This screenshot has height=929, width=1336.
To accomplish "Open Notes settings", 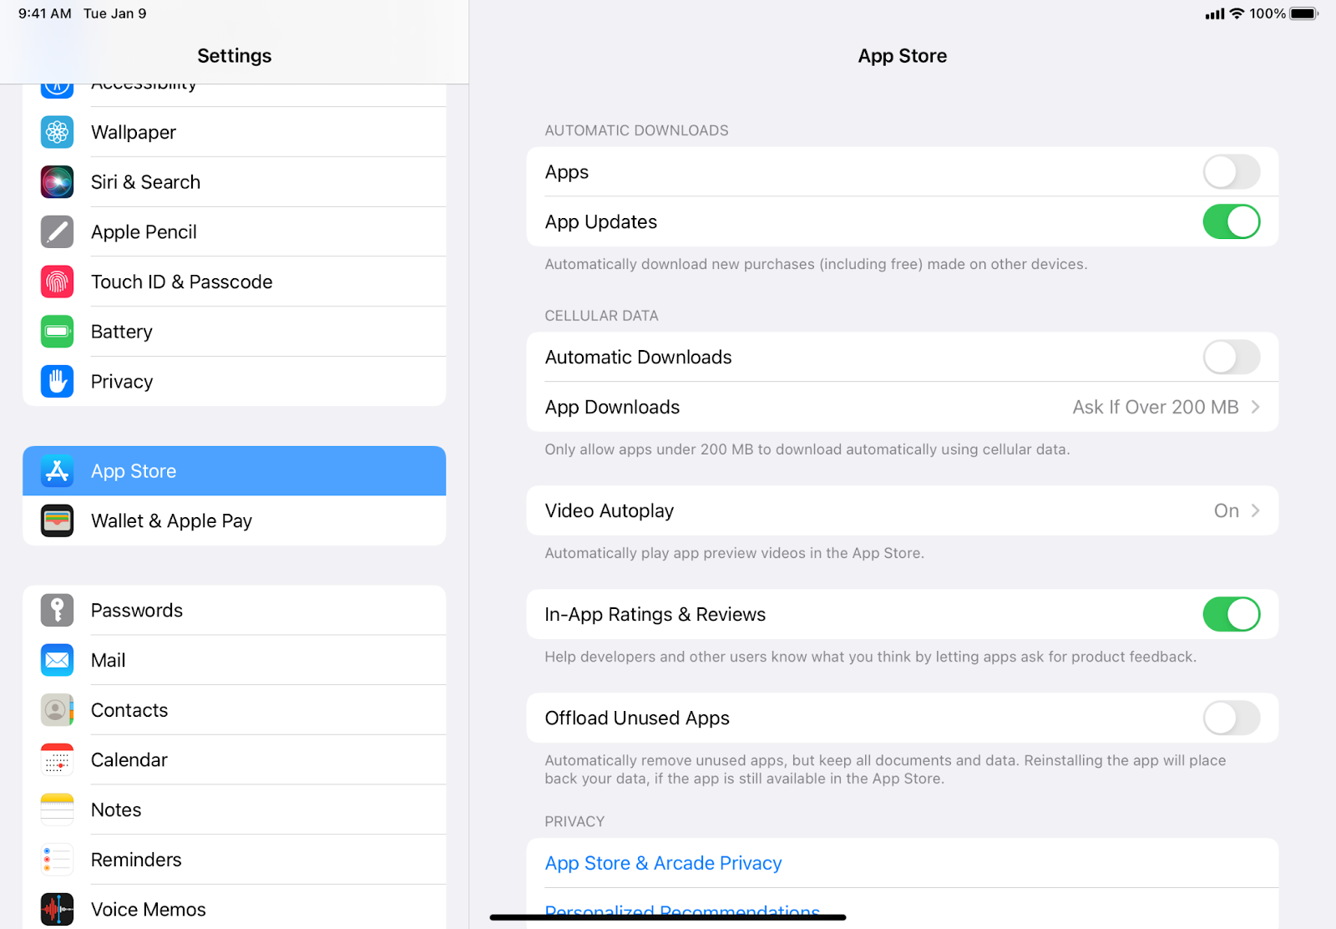I will pyautogui.click(x=235, y=810).
